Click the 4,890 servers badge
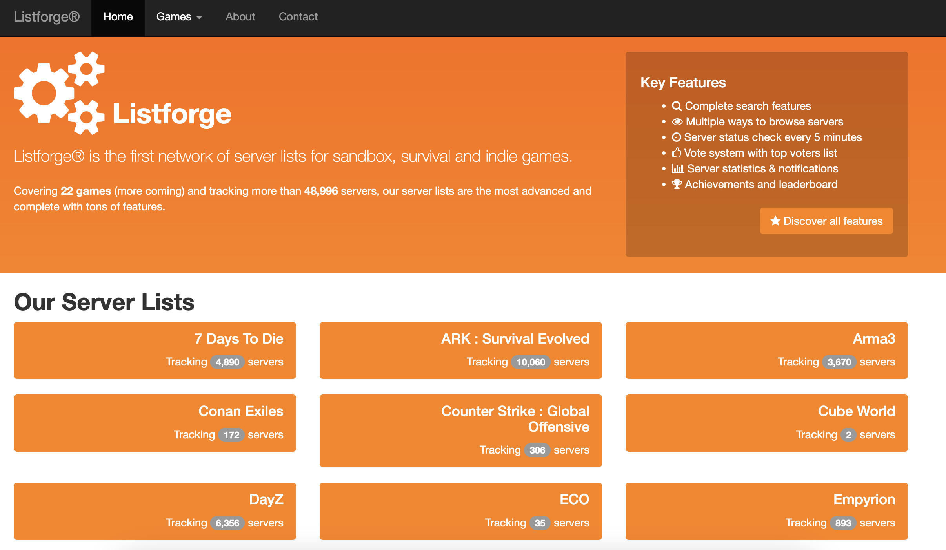 [227, 362]
